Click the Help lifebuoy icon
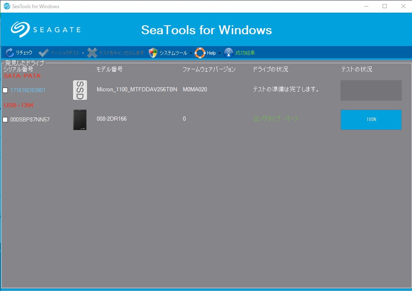This screenshot has height=291, width=412. [200, 53]
